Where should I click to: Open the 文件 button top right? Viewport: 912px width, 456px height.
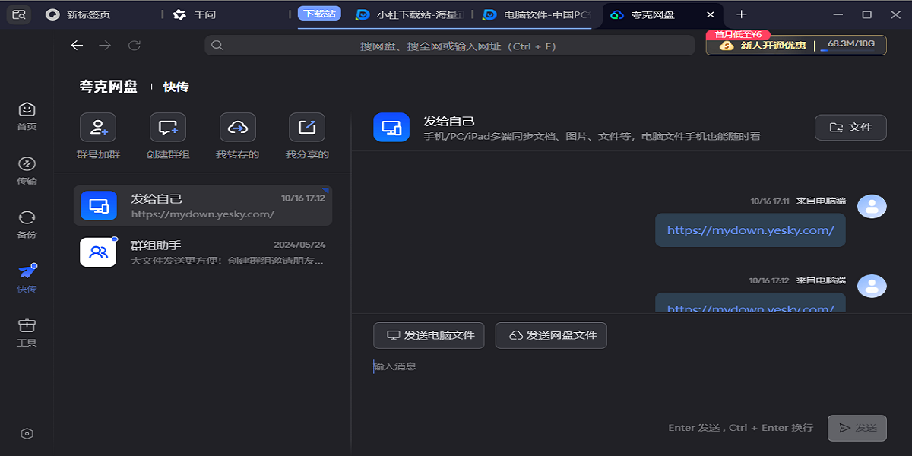click(850, 127)
